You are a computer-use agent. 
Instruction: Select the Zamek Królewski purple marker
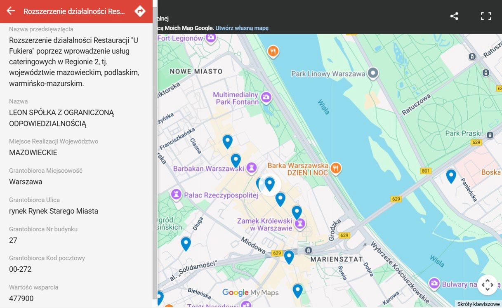click(x=300, y=223)
